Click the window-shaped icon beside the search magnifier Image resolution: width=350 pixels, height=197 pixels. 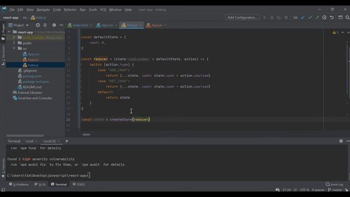click(340, 18)
